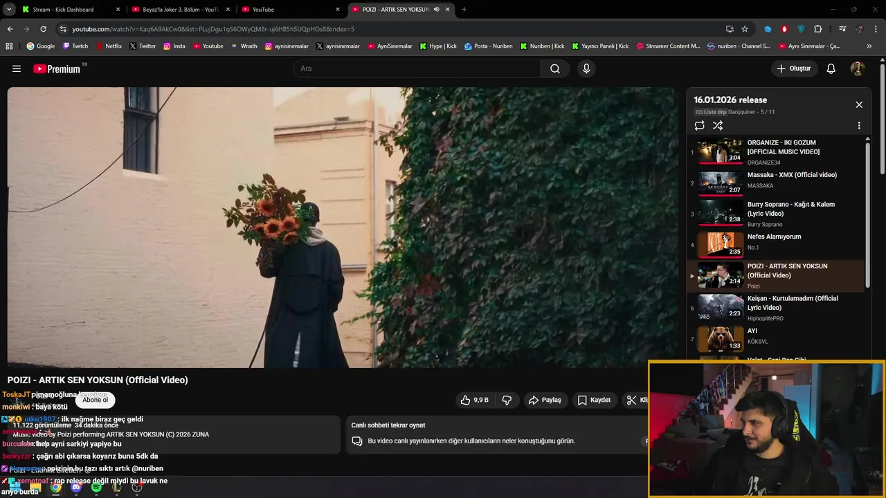Toggle playlist loop
This screenshot has width=886, height=498.
pos(700,125)
